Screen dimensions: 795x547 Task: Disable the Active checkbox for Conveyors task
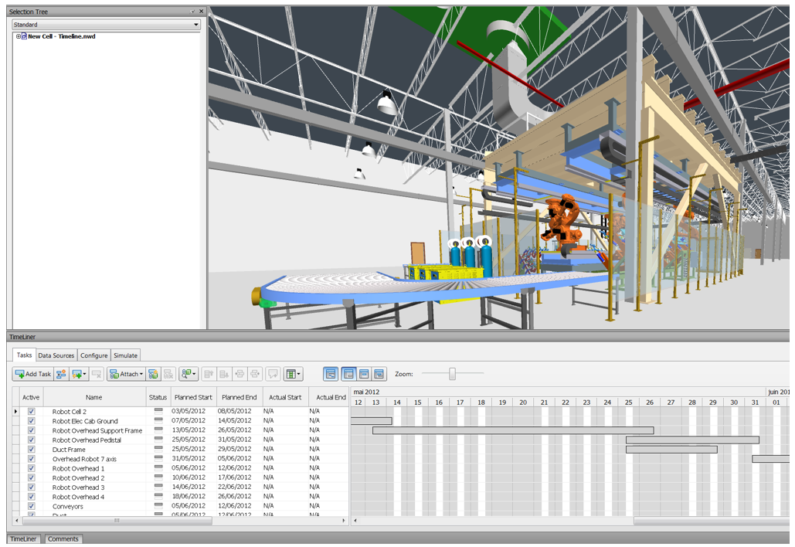coord(30,506)
